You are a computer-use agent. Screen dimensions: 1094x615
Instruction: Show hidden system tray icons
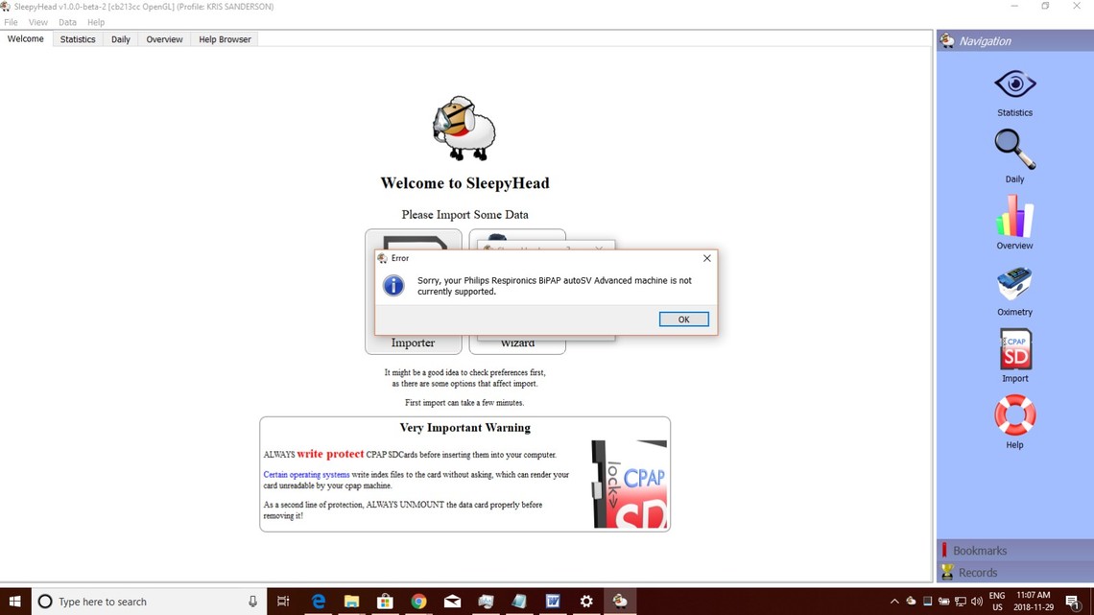[894, 601]
